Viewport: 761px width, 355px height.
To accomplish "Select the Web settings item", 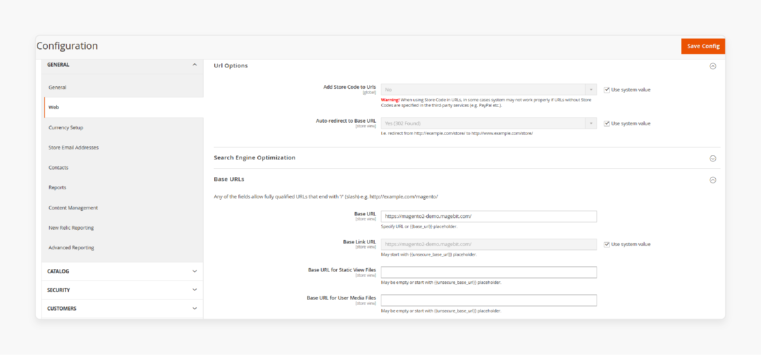I will coord(124,107).
